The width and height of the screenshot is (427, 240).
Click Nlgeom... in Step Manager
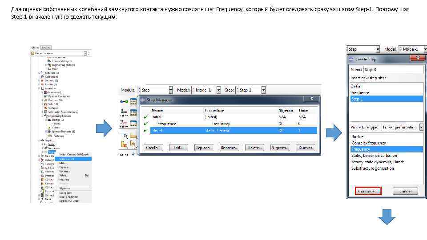pos(280,148)
